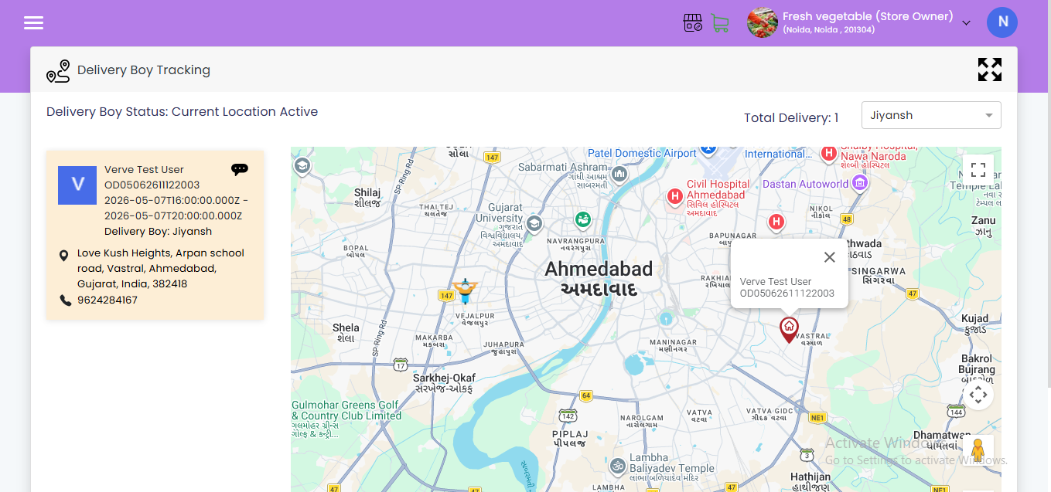Open chat bubble on Verve Test User card
This screenshot has width=1051, height=492.
[240, 169]
